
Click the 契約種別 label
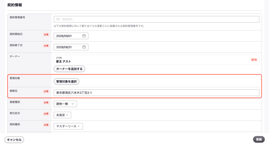[15, 124]
